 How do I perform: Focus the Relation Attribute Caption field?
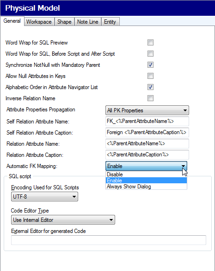pos(147,155)
